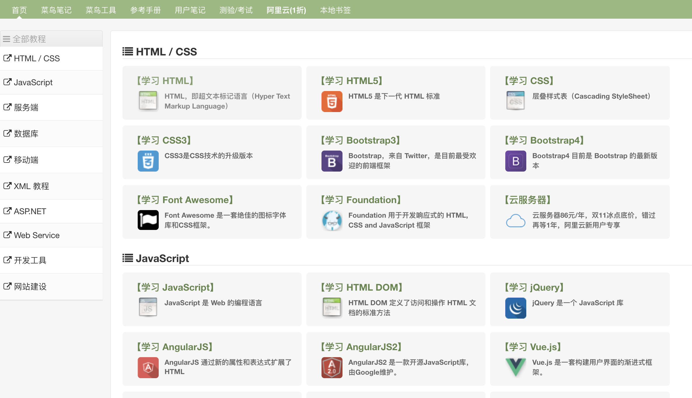Click the blue CSS3 shield icon
This screenshot has height=398, width=692.
point(148,161)
